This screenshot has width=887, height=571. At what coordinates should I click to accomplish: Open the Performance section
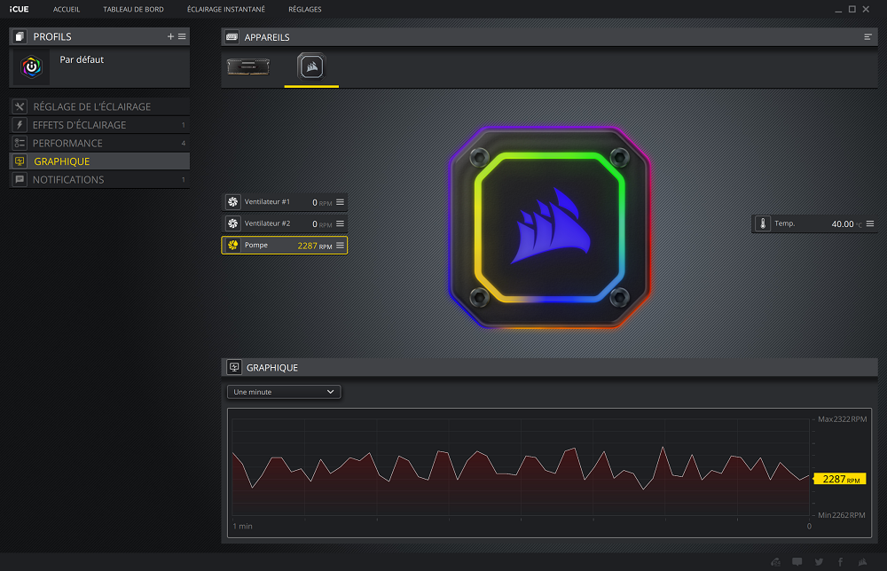tap(67, 143)
